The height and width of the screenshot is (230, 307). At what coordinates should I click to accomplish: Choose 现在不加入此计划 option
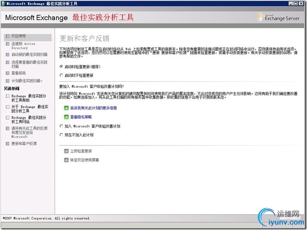click(61, 135)
